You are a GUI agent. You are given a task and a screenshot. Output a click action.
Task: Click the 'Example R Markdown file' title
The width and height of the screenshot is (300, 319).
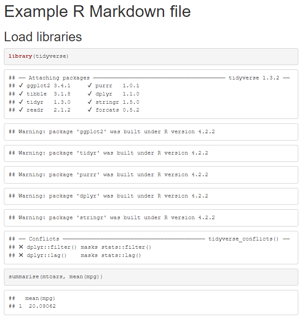[97, 12]
